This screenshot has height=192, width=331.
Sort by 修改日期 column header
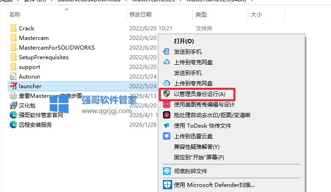coord(140,15)
